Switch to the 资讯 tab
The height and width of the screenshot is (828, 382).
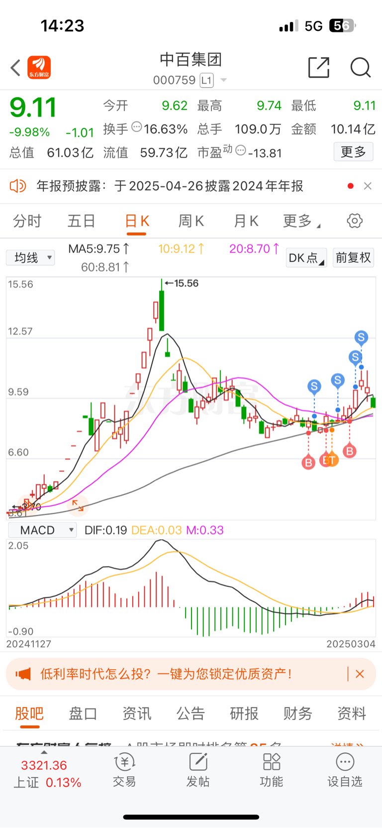(x=137, y=713)
